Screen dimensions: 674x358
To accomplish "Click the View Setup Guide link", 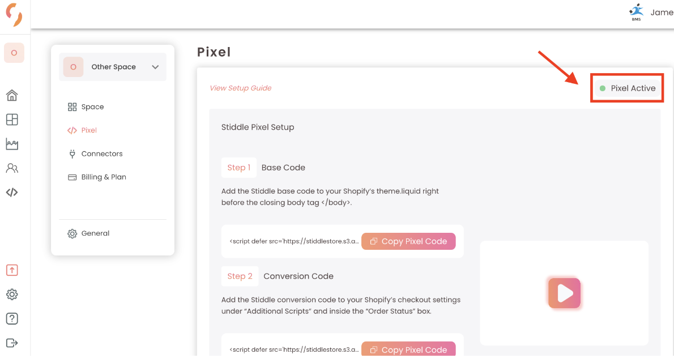I will 240,88.
